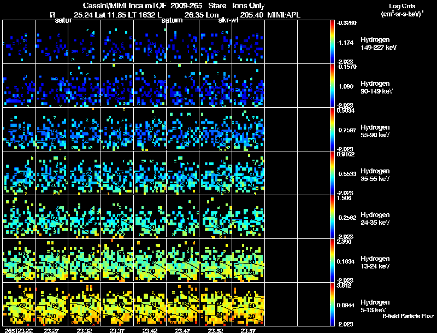
Task: Click the color bar for 149-227 keV row
Action: point(332,42)
